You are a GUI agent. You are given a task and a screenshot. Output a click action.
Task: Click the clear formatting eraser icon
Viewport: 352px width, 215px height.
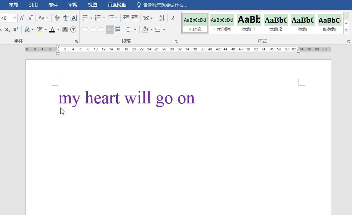(x=57, y=18)
